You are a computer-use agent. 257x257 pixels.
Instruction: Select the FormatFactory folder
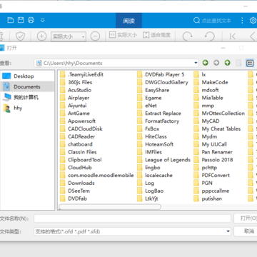tap(158, 121)
